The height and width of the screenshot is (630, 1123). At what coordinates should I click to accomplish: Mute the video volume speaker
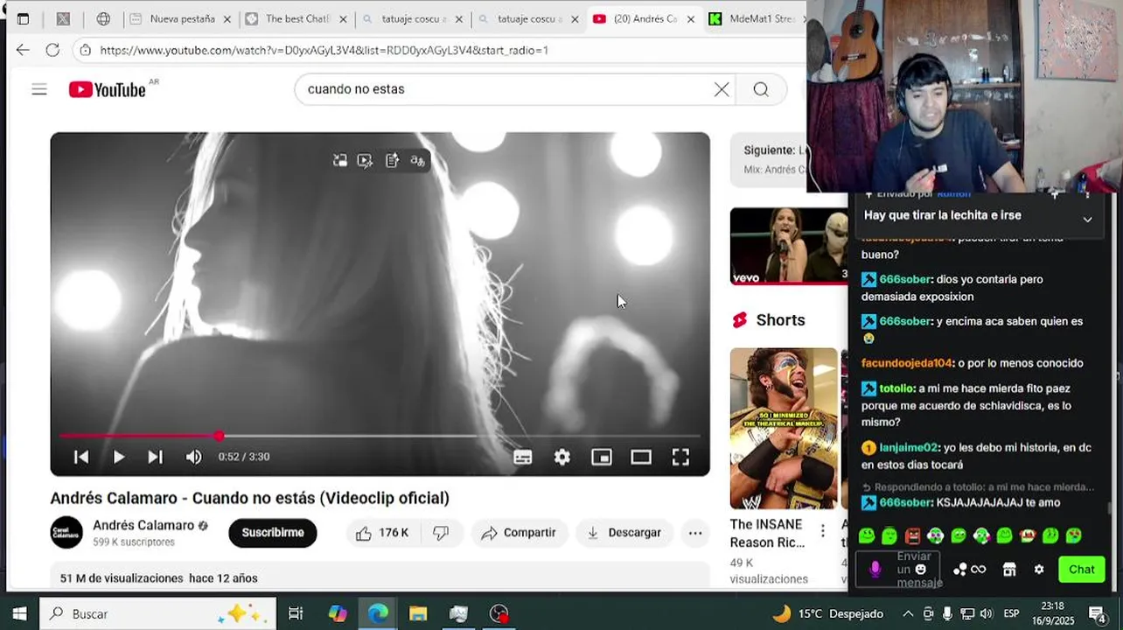coord(193,457)
